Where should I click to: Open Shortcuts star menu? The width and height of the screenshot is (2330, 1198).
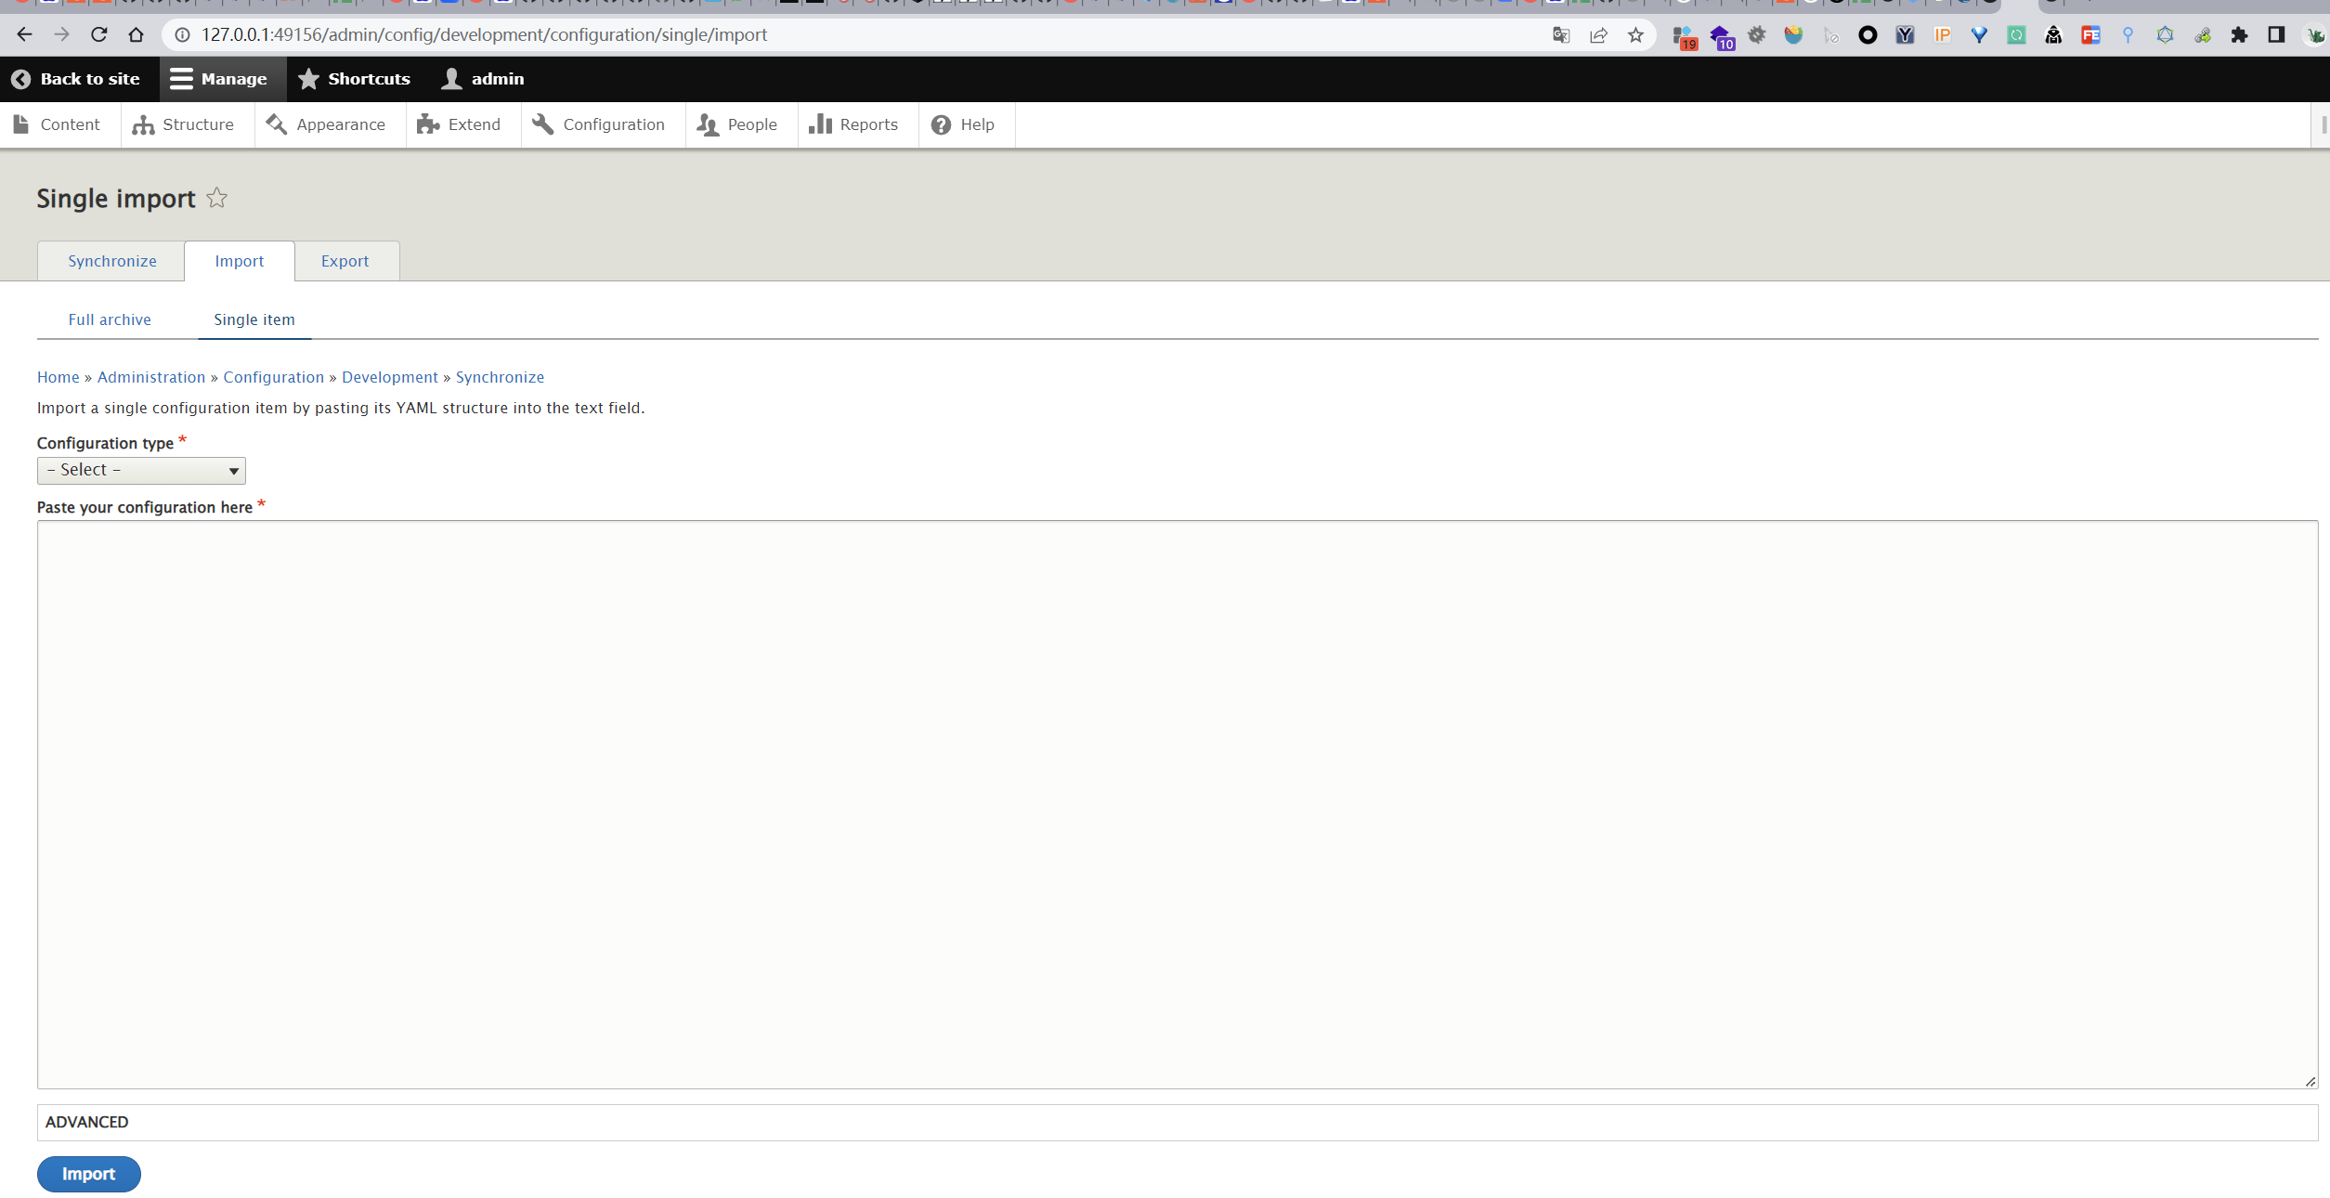click(x=354, y=79)
